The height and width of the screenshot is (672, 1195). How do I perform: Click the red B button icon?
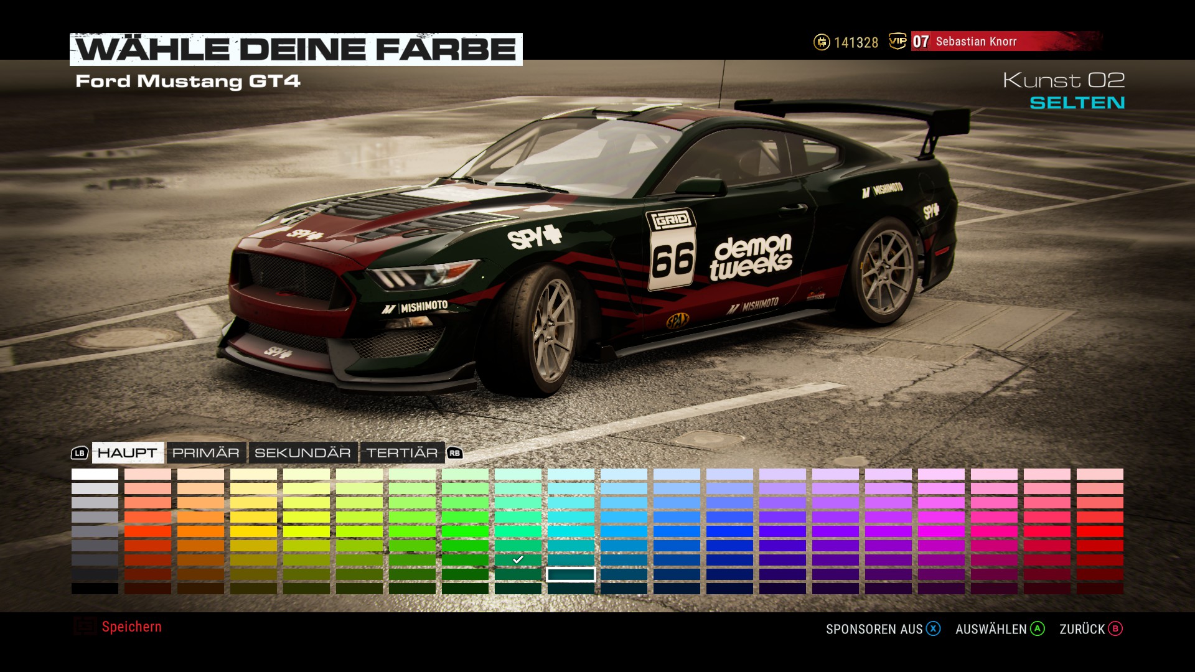point(1115,629)
